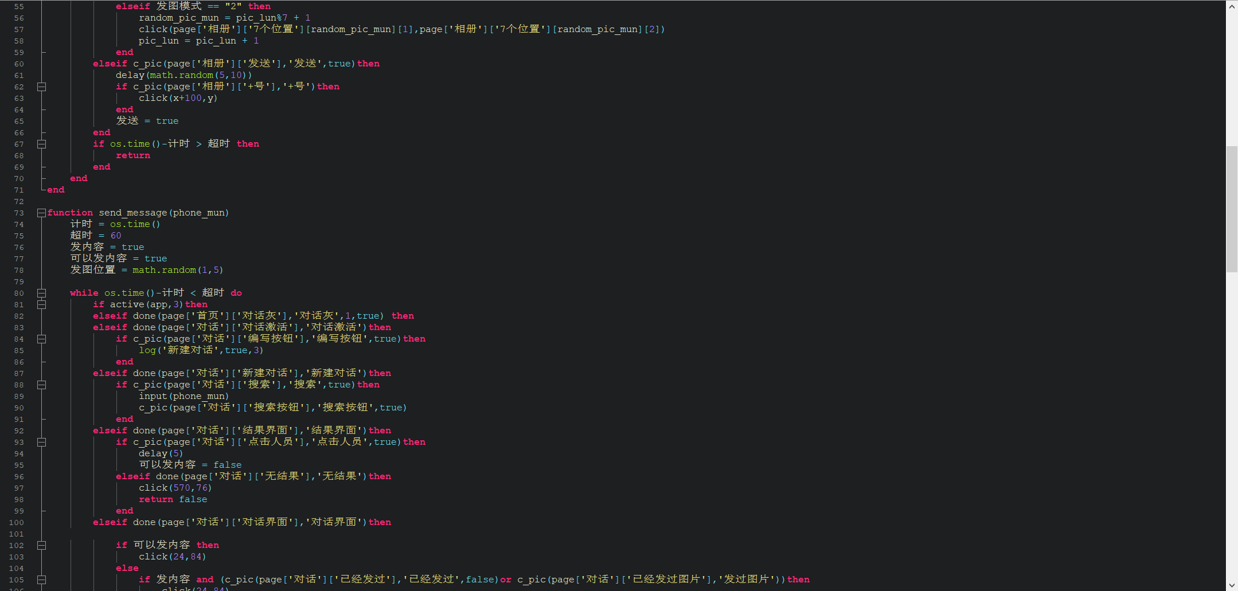
Task: Click 'active(app,3)' on line 81
Action: [146, 304]
